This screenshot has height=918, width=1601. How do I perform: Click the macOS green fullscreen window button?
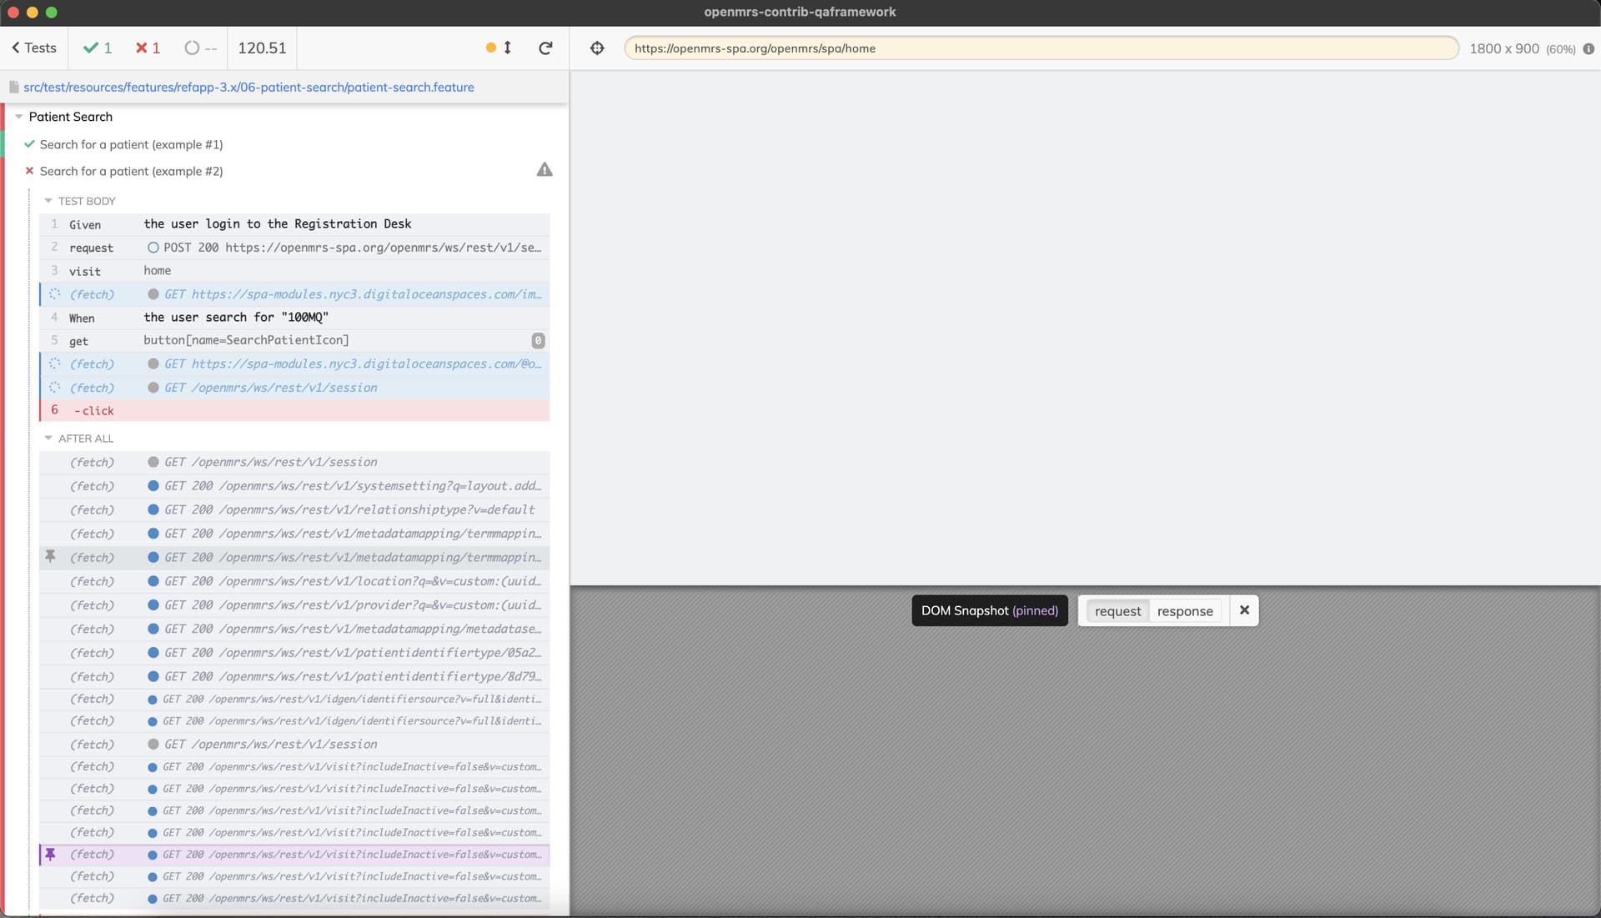click(52, 13)
